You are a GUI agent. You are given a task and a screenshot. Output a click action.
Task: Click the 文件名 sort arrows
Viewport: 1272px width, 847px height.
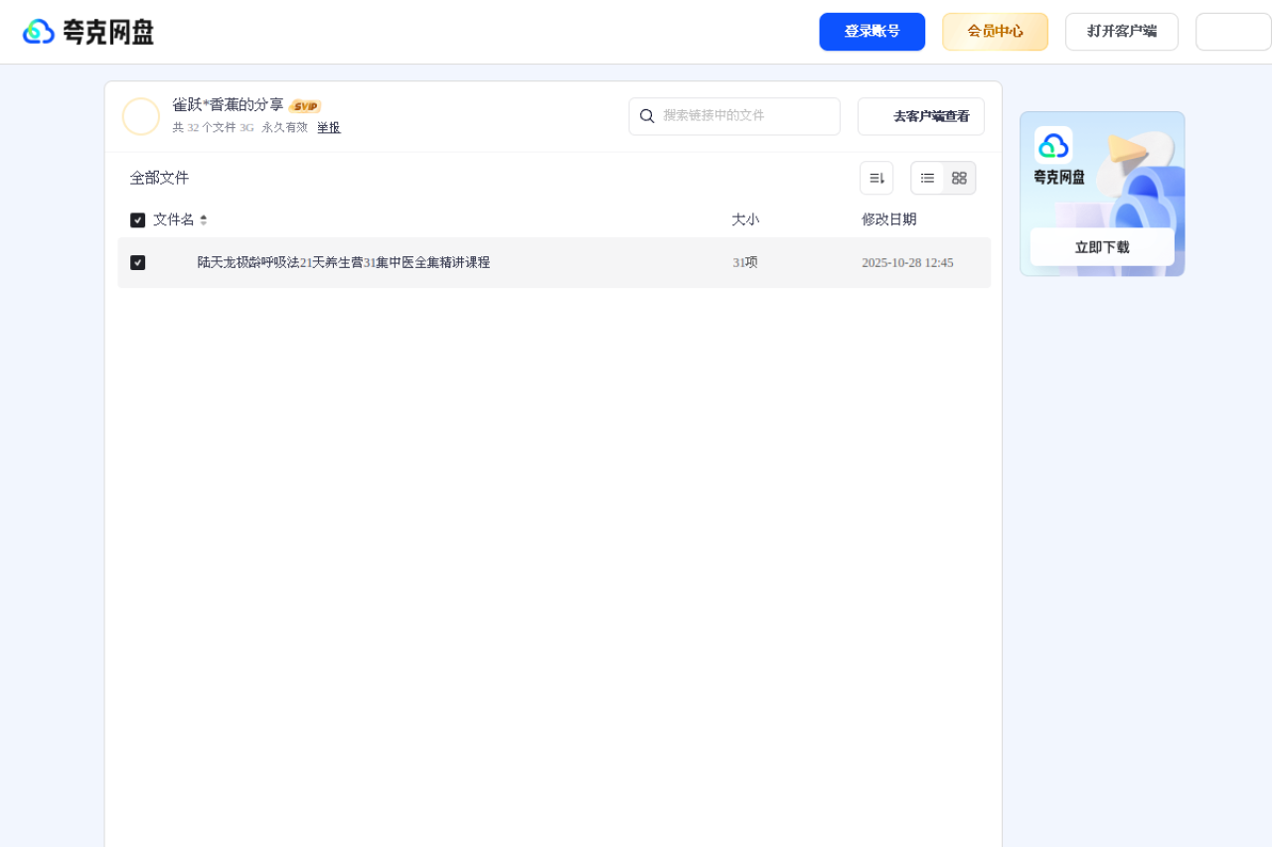point(203,219)
